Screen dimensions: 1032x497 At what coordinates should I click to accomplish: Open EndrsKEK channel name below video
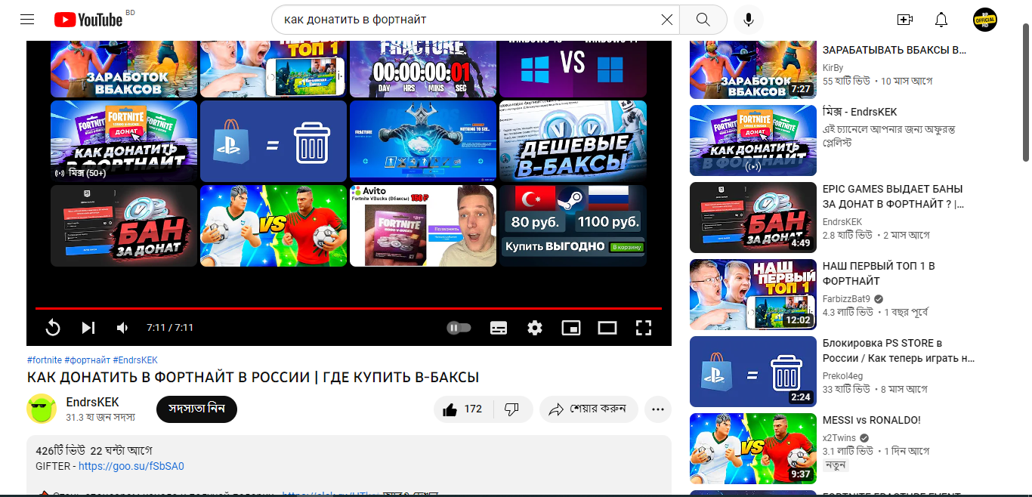pyautogui.click(x=92, y=402)
